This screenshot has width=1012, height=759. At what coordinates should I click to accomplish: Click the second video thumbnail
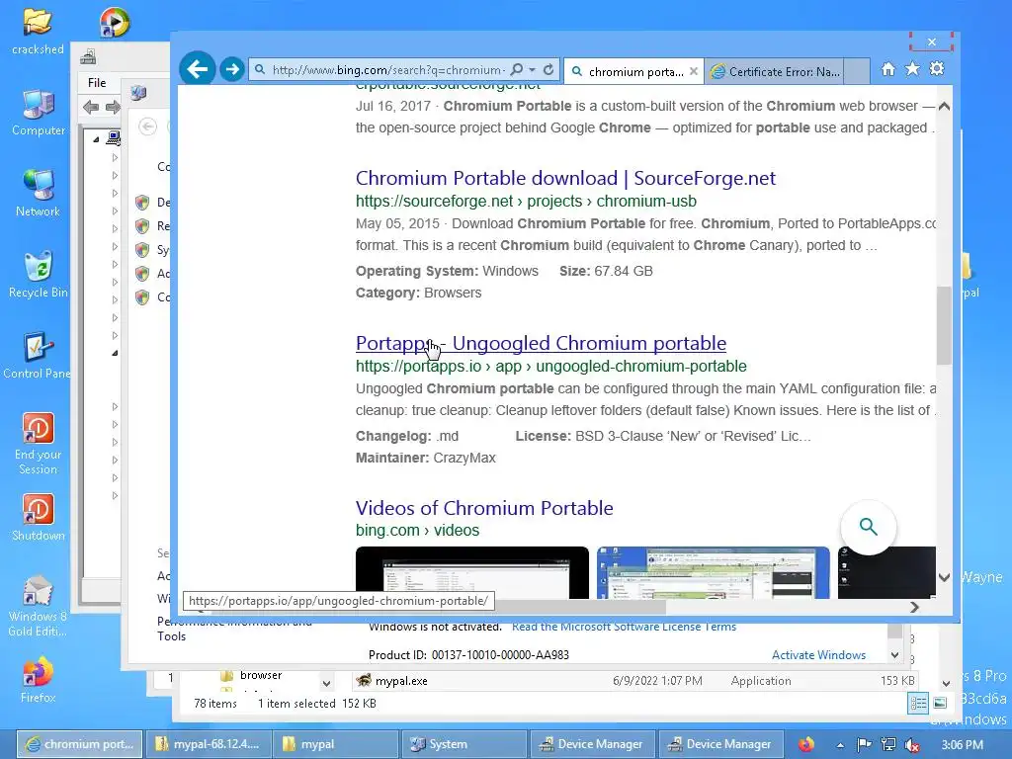click(x=714, y=572)
